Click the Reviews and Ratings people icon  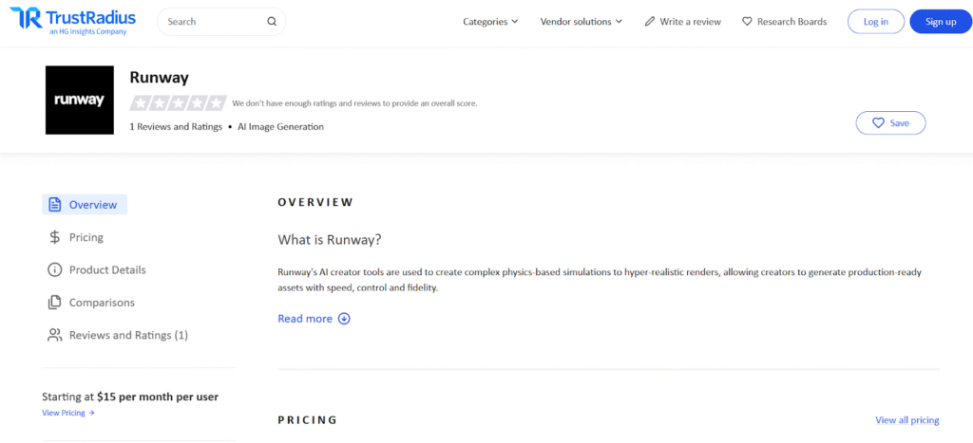pyautogui.click(x=54, y=335)
